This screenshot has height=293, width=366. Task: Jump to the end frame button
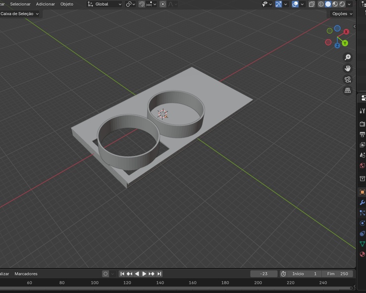click(x=159, y=274)
